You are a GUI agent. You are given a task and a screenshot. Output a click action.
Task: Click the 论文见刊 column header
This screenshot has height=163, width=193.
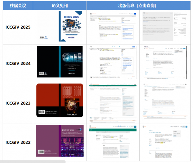tap(60, 5)
